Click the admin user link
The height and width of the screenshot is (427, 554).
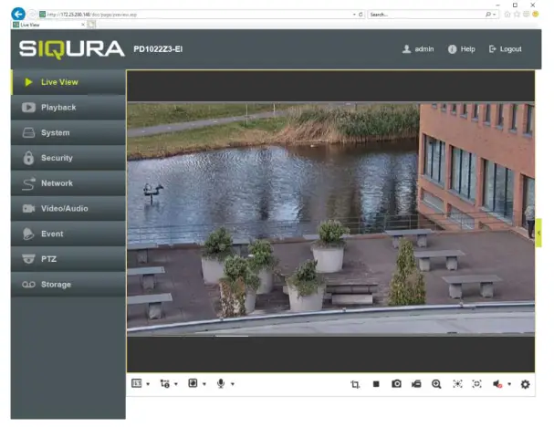[x=418, y=49]
